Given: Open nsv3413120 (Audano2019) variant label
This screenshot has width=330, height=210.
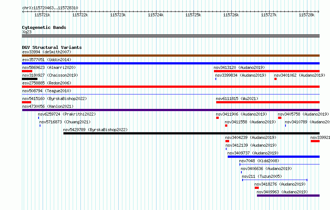Looking at the screenshot, I should [239, 67].
